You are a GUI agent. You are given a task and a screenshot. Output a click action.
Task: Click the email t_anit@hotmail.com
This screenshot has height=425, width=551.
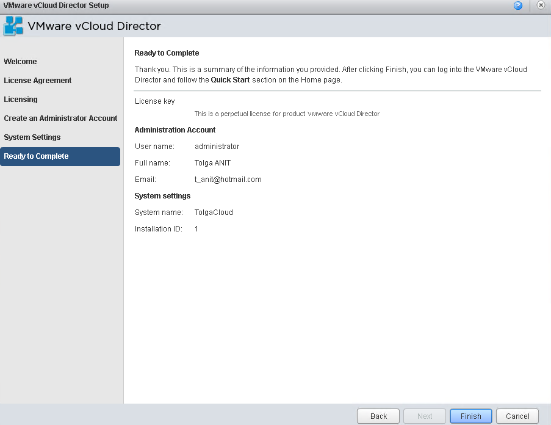(x=228, y=180)
